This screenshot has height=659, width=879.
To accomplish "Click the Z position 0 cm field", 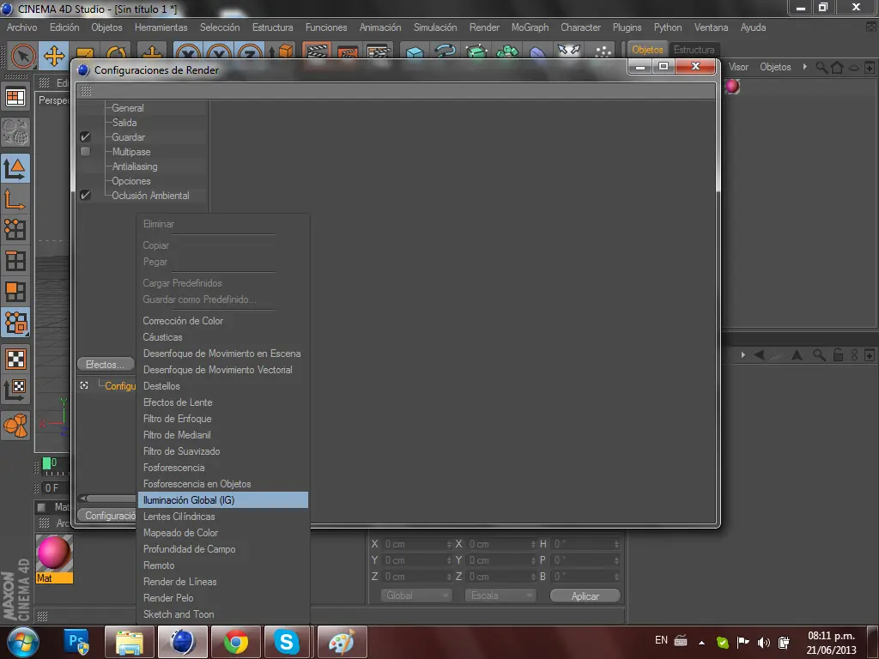I will (x=418, y=577).
